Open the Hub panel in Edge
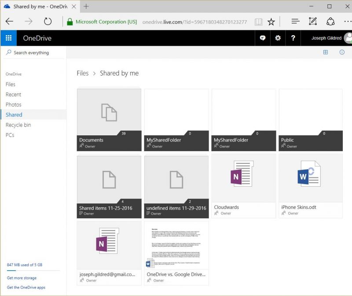The image size is (352, 296). (x=296, y=21)
